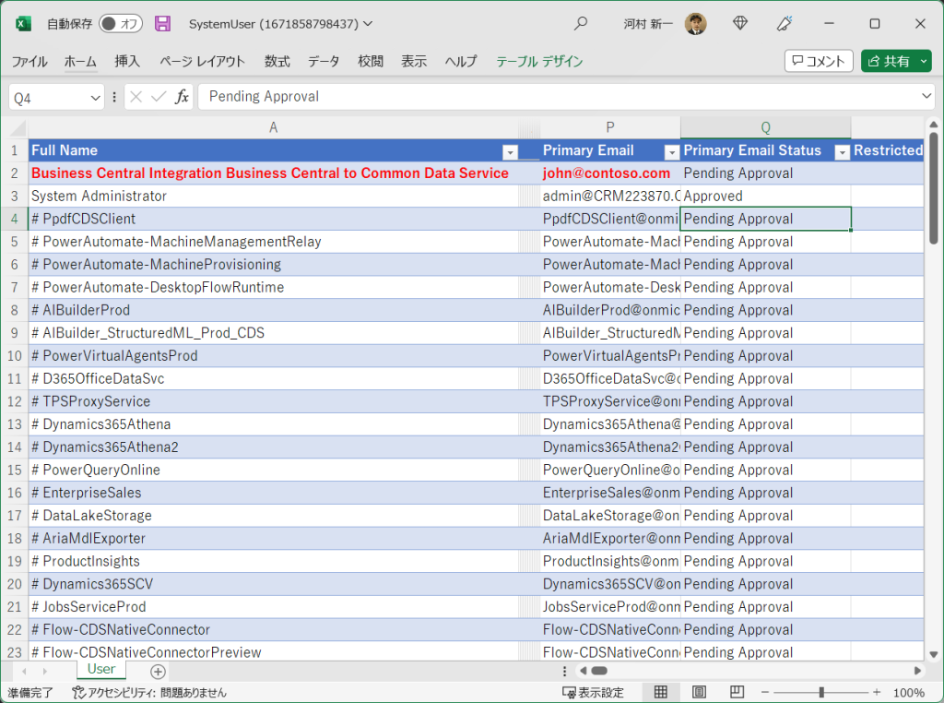The height and width of the screenshot is (703, 944).
Task: Click the User sheet tab
Action: (101, 669)
